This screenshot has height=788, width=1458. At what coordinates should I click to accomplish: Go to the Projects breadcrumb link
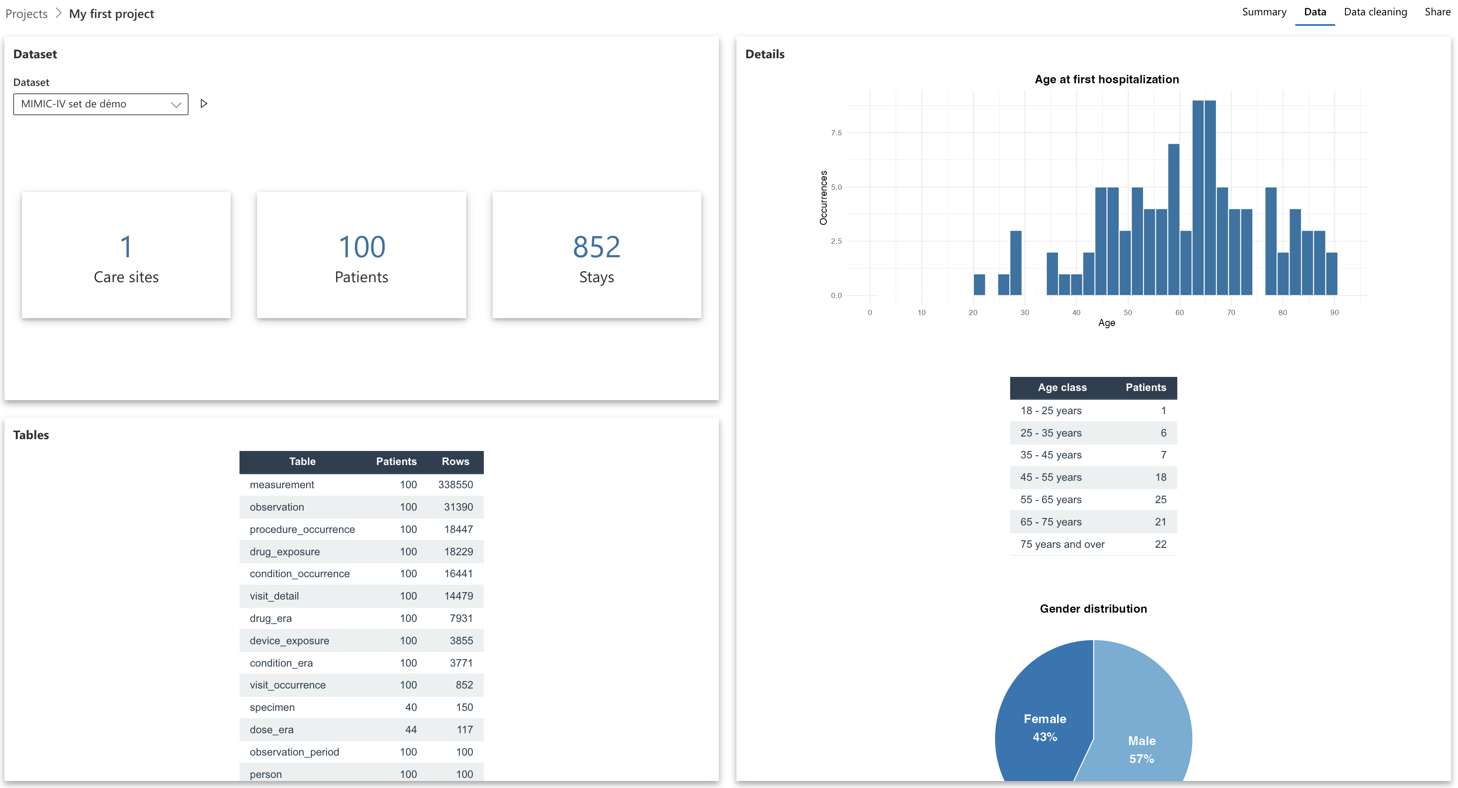[27, 14]
